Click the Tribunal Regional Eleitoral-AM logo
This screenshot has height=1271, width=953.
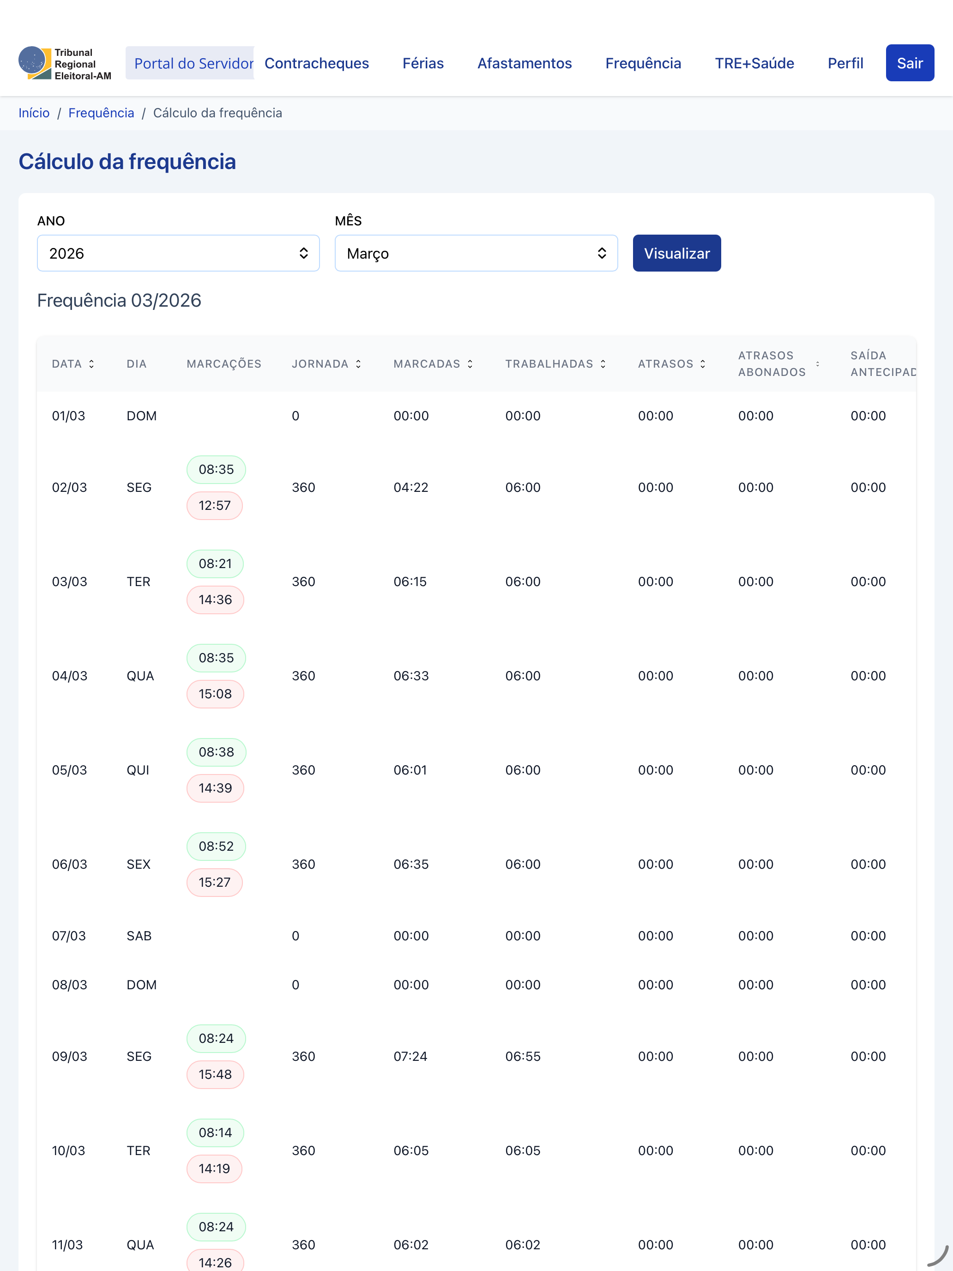pyautogui.click(x=65, y=63)
